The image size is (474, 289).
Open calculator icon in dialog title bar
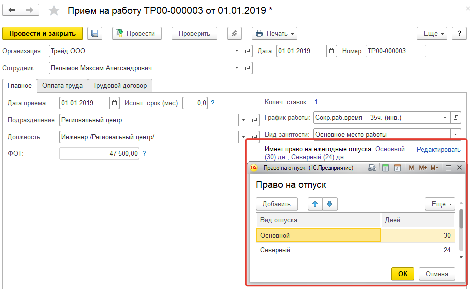click(x=385, y=168)
